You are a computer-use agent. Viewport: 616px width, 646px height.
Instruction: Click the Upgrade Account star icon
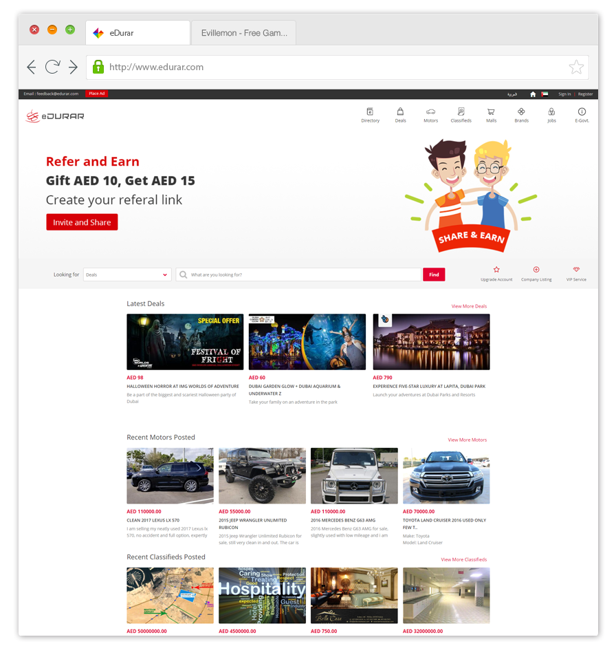(496, 270)
